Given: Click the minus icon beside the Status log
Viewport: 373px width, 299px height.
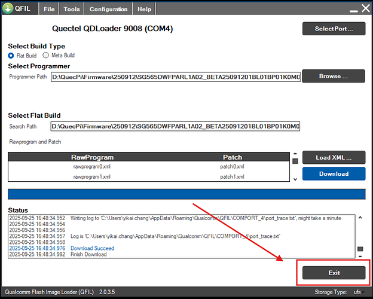Looking at the screenshot, I should click(360, 257).
